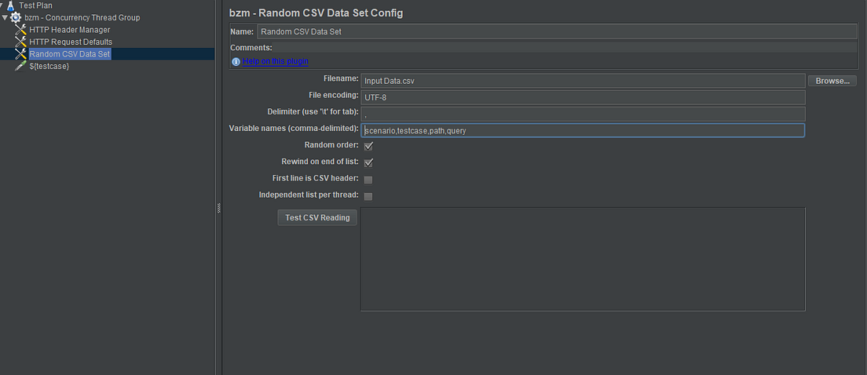Click the Test Plan flask icon

click(x=10, y=5)
